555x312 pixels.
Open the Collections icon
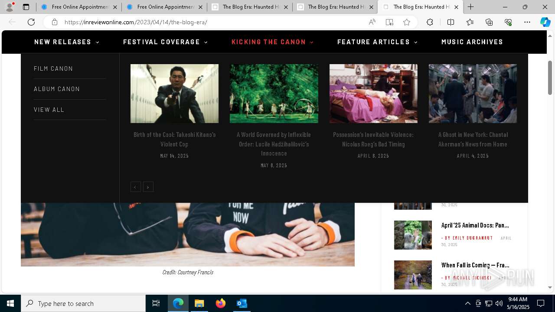click(x=489, y=22)
